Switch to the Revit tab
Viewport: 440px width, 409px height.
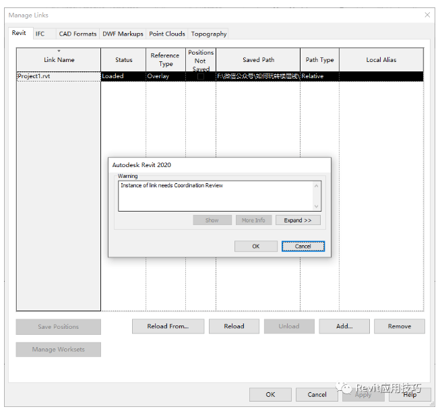coord(19,33)
